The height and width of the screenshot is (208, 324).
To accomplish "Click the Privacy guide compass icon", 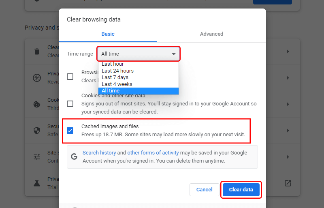I will (37, 78).
